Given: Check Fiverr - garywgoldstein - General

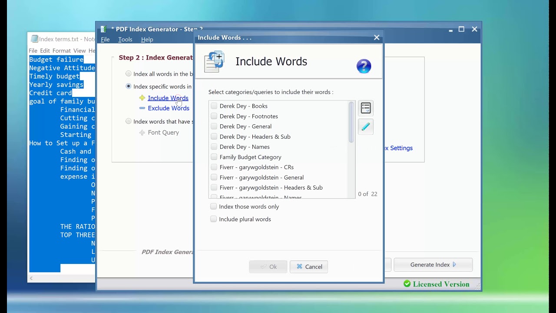Looking at the screenshot, I should pyautogui.click(x=214, y=177).
